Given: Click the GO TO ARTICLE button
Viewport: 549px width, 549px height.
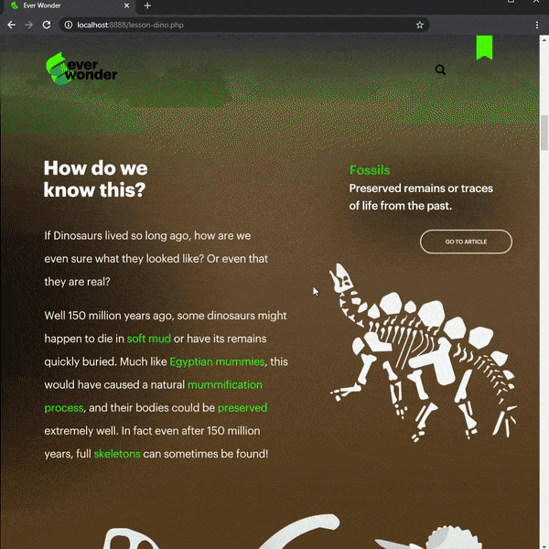Looking at the screenshot, I should pos(466,242).
